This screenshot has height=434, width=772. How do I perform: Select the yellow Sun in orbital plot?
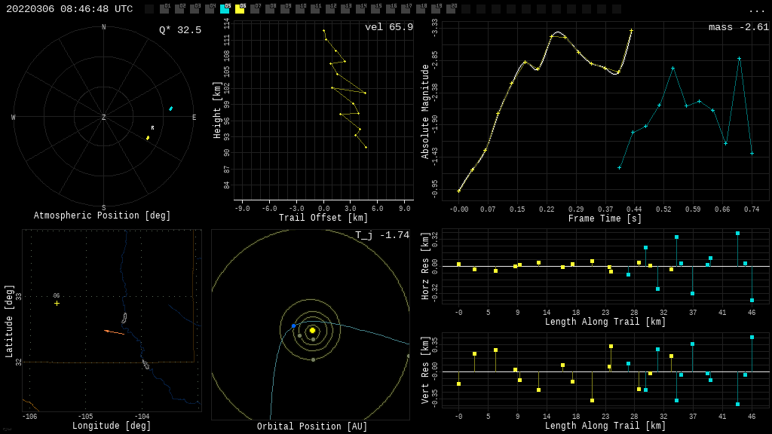[312, 330]
